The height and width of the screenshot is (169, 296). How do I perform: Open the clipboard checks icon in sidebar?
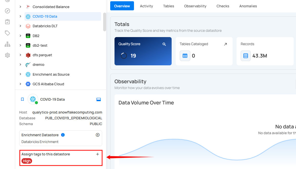pyautogui.click(x=7, y=22)
